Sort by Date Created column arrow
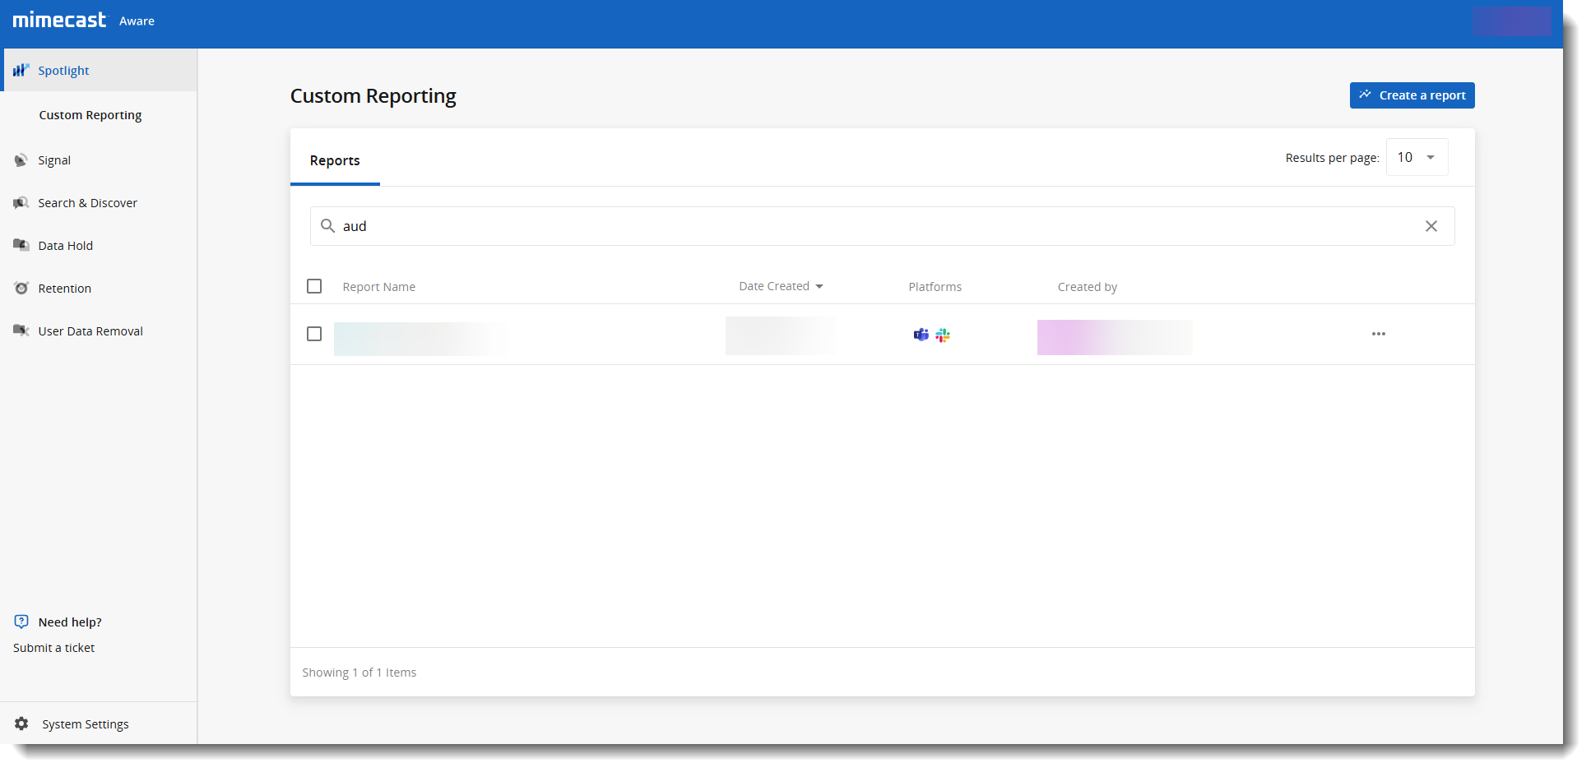The height and width of the screenshot is (772, 1591). [819, 286]
